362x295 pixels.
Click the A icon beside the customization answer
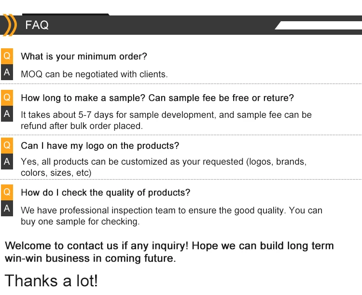7,162
